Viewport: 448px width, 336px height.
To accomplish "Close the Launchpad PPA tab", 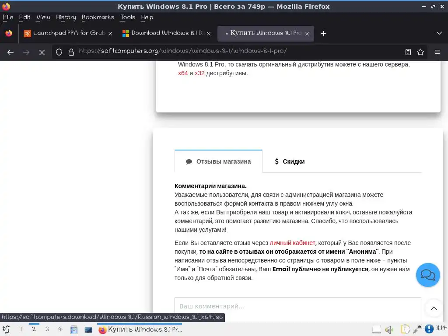I will click(110, 34).
